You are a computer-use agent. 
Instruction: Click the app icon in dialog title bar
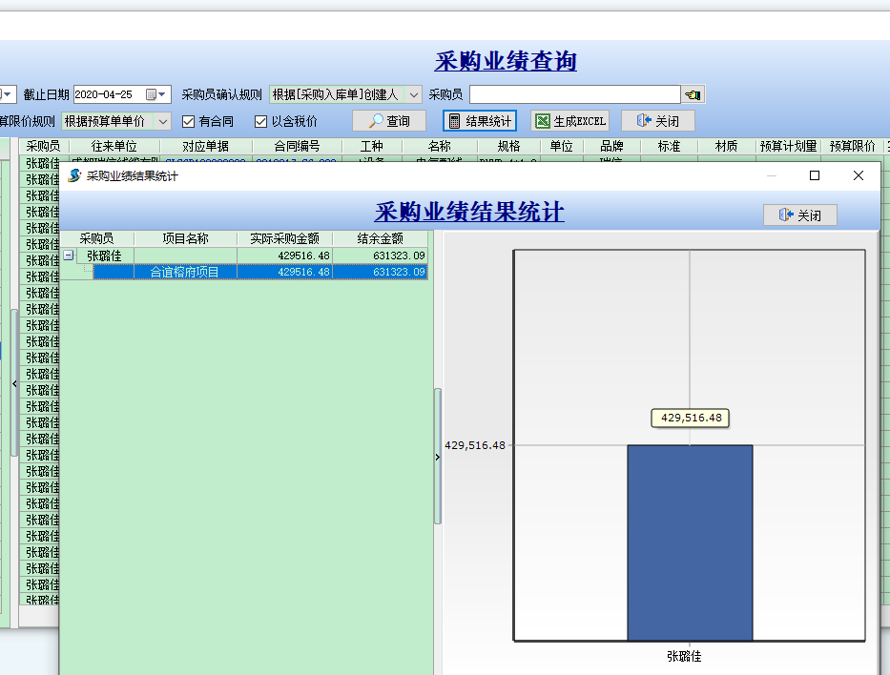(x=74, y=175)
